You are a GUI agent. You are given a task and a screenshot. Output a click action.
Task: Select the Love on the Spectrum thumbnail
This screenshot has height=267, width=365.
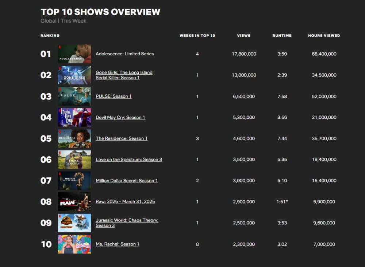point(74,160)
